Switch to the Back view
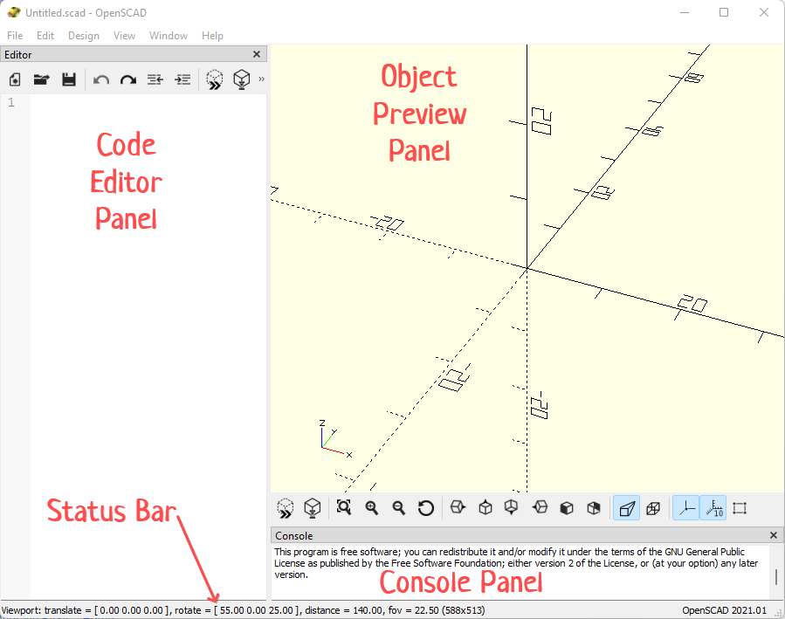The image size is (785, 619). coord(594,508)
